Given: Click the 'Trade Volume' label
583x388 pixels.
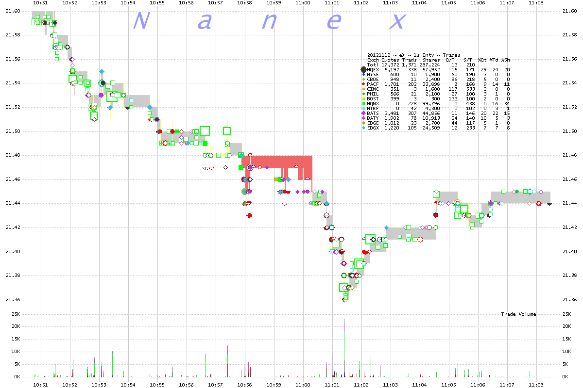Looking at the screenshot, I should click(x=518, y=314).
